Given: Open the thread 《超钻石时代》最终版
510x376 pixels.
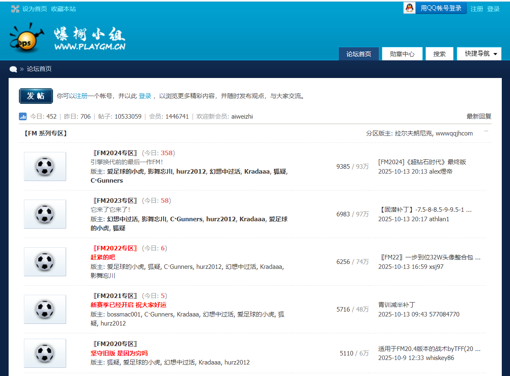Looking at the screenshot, I should [422, 162].
